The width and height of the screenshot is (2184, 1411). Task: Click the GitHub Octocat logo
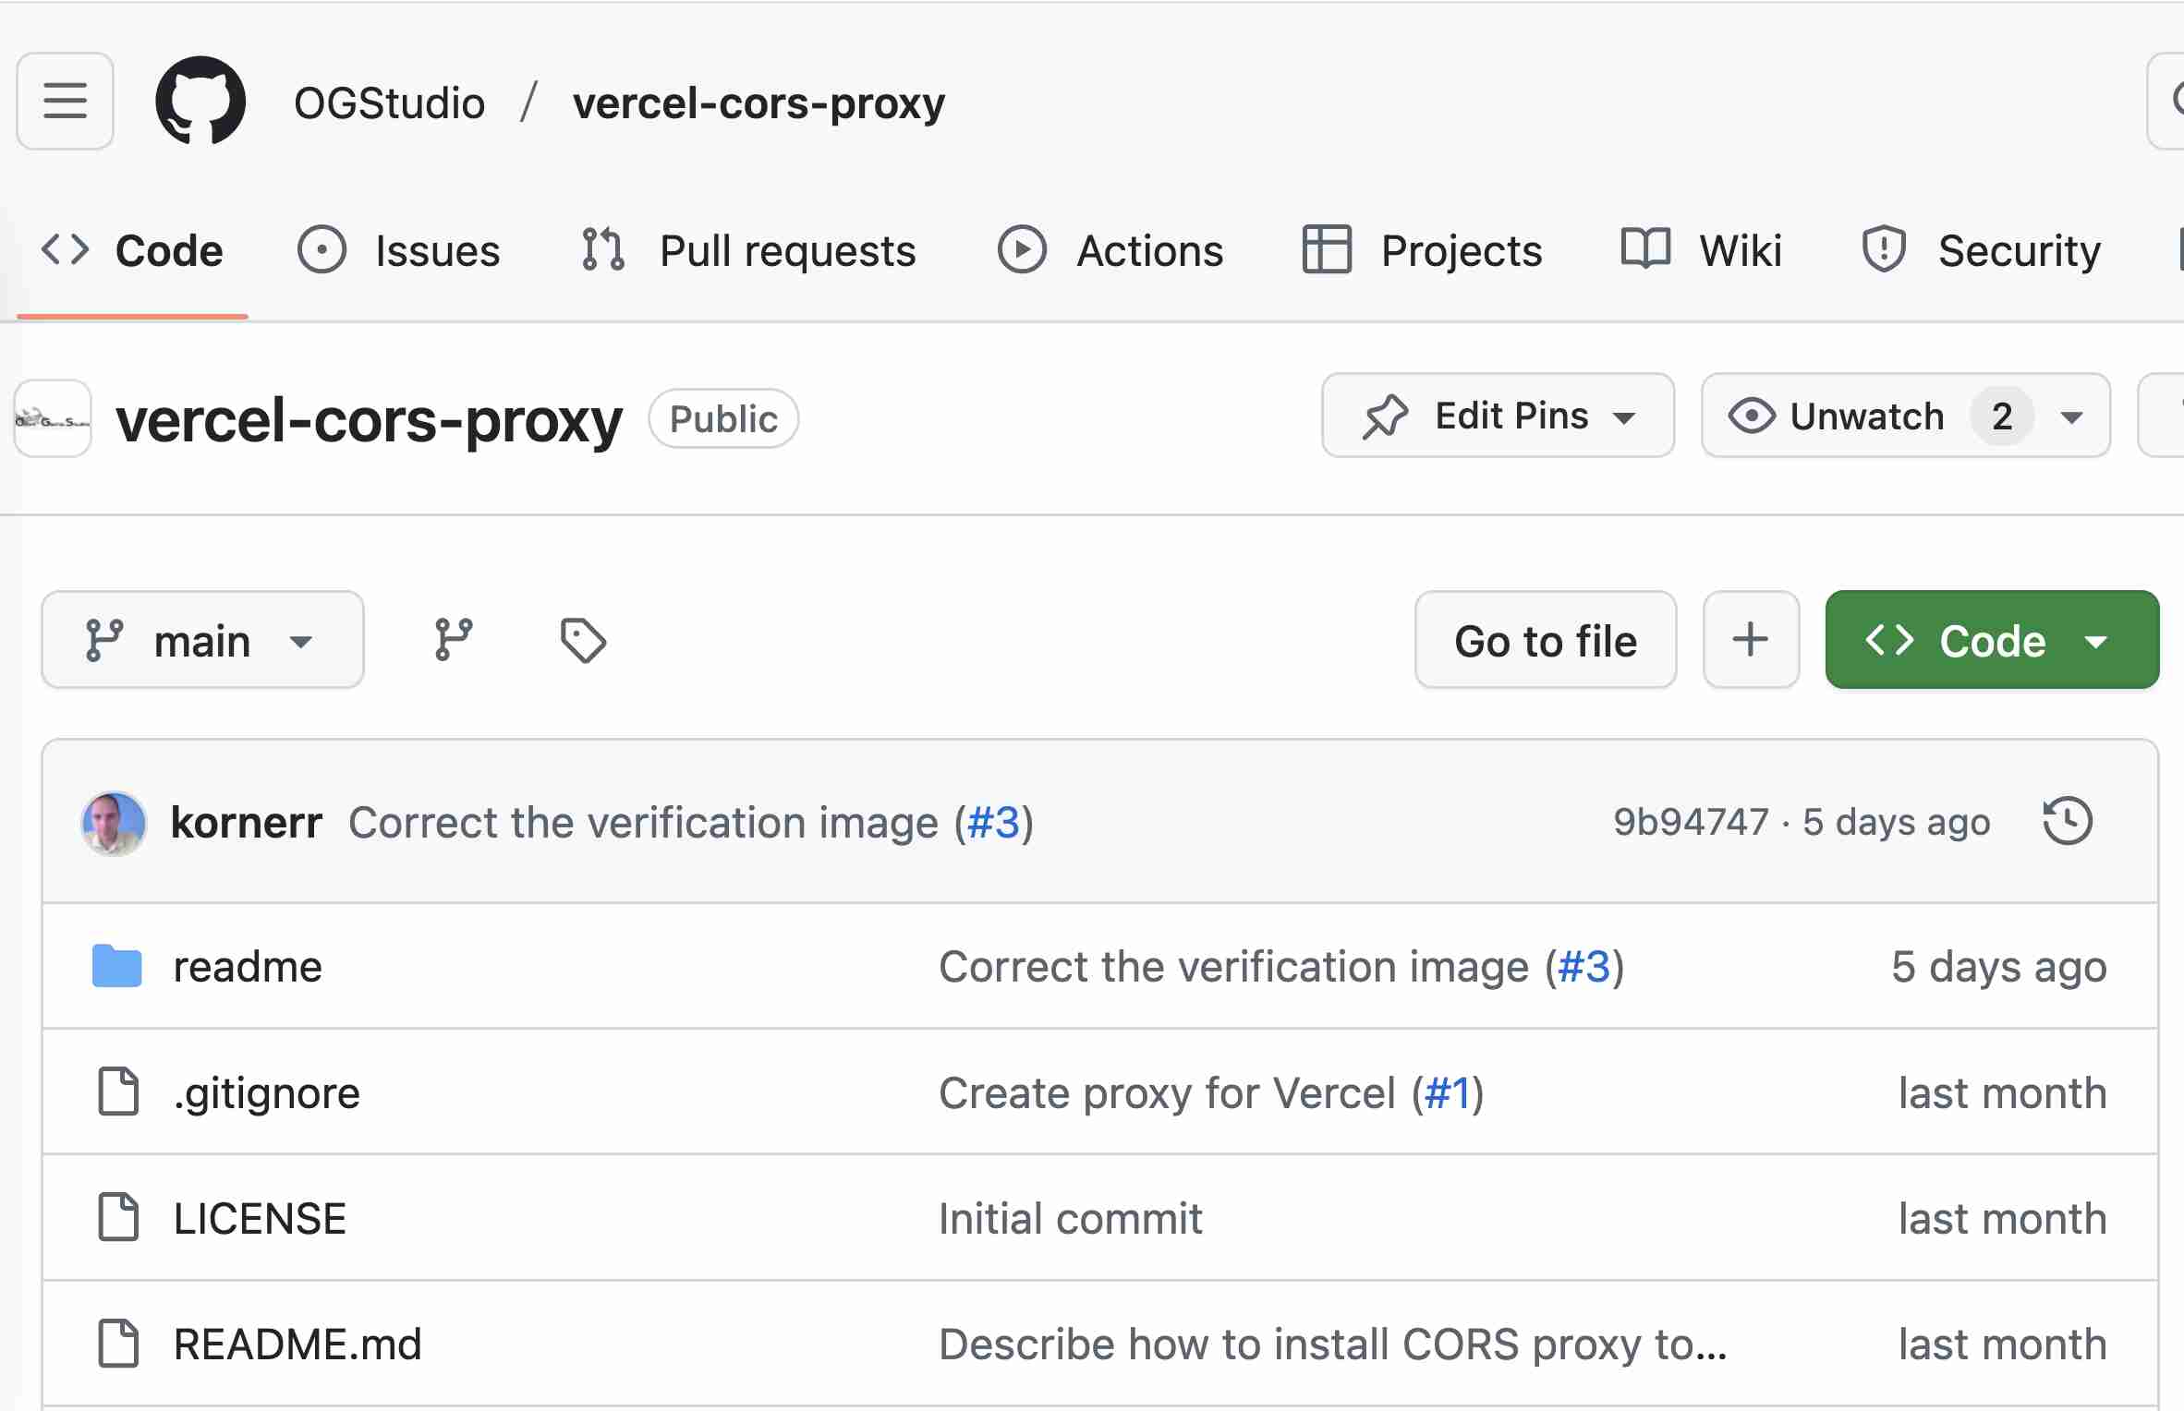pos(200,101)
